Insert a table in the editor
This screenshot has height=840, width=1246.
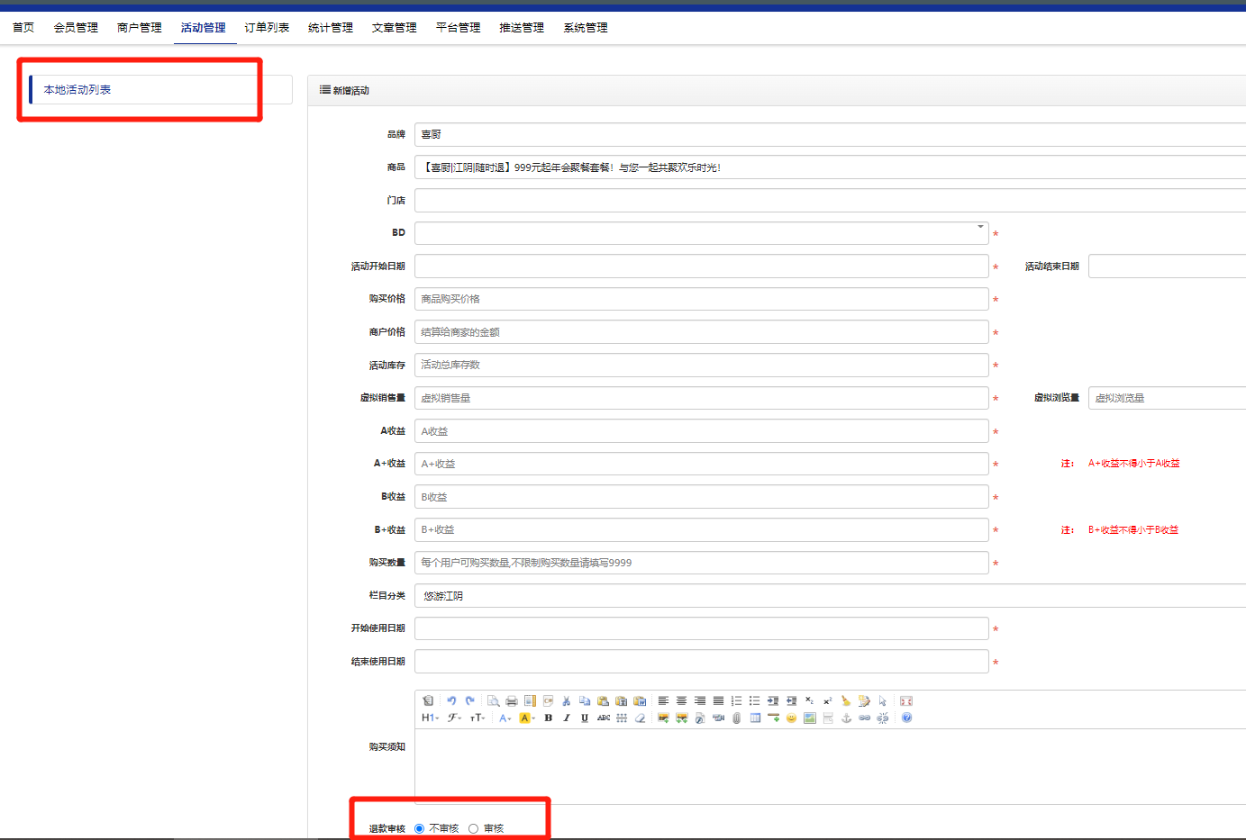pyautogui.click(x=755, y=718)
